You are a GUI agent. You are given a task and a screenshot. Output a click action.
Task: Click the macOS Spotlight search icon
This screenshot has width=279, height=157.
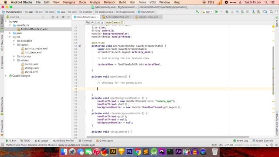pos(266,2)
